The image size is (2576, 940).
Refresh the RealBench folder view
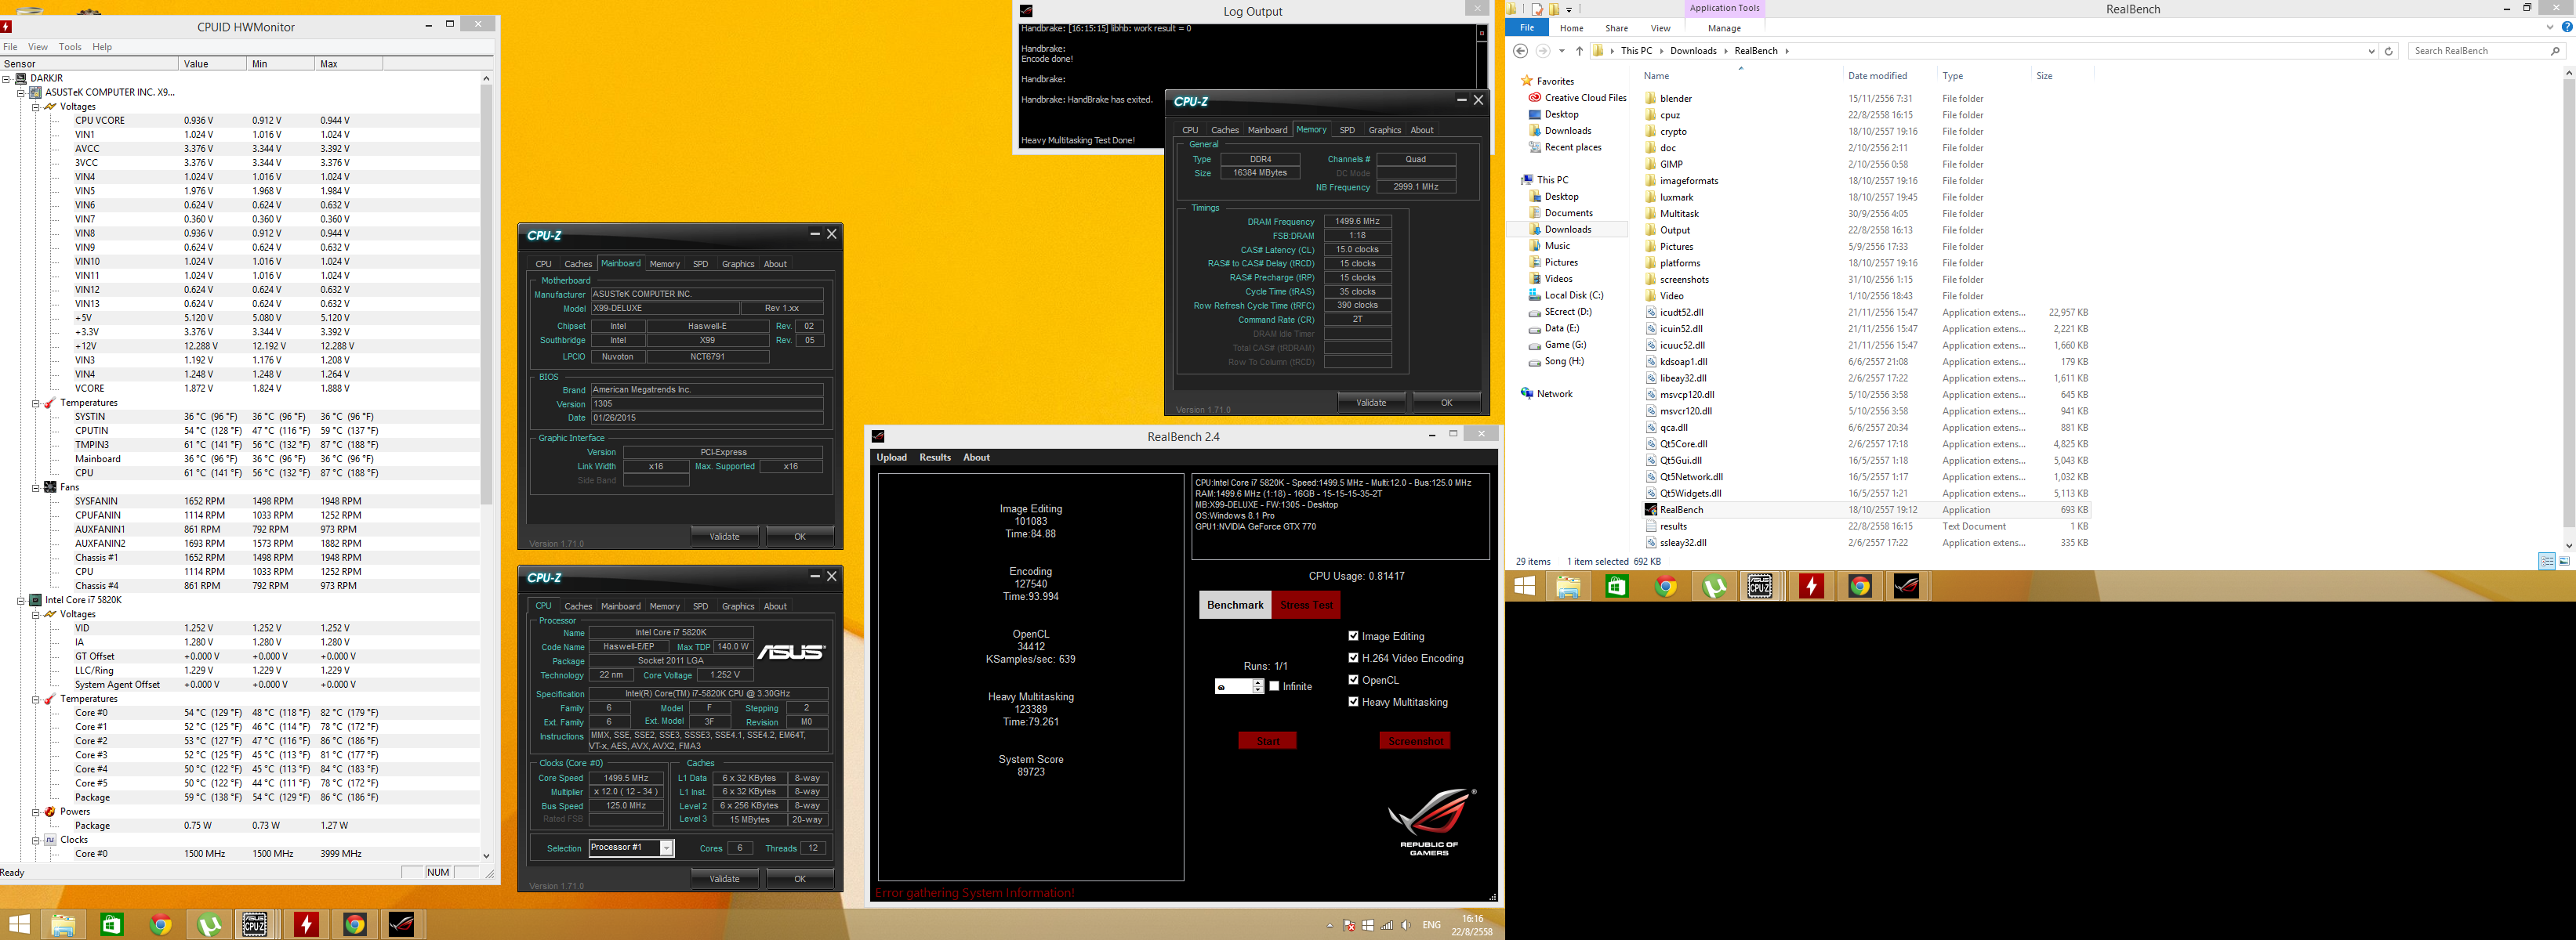coord(2389,51)
